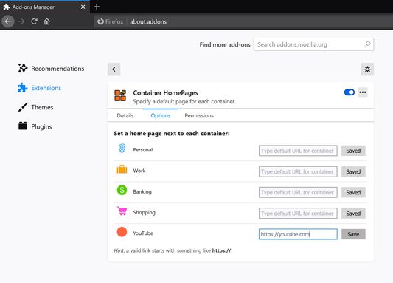Click the Themes paintbrush icon
The image size is (393, 283).
[x=23, y=107]
